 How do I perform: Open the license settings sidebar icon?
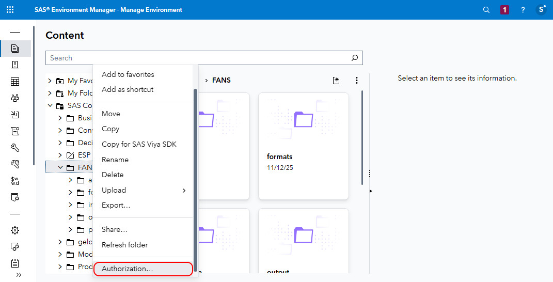pyautogui.click(x=15, y=197)
